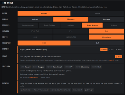Switch region to Malaysia
Viewport: 125px width, 95px height.
(35, 19)
